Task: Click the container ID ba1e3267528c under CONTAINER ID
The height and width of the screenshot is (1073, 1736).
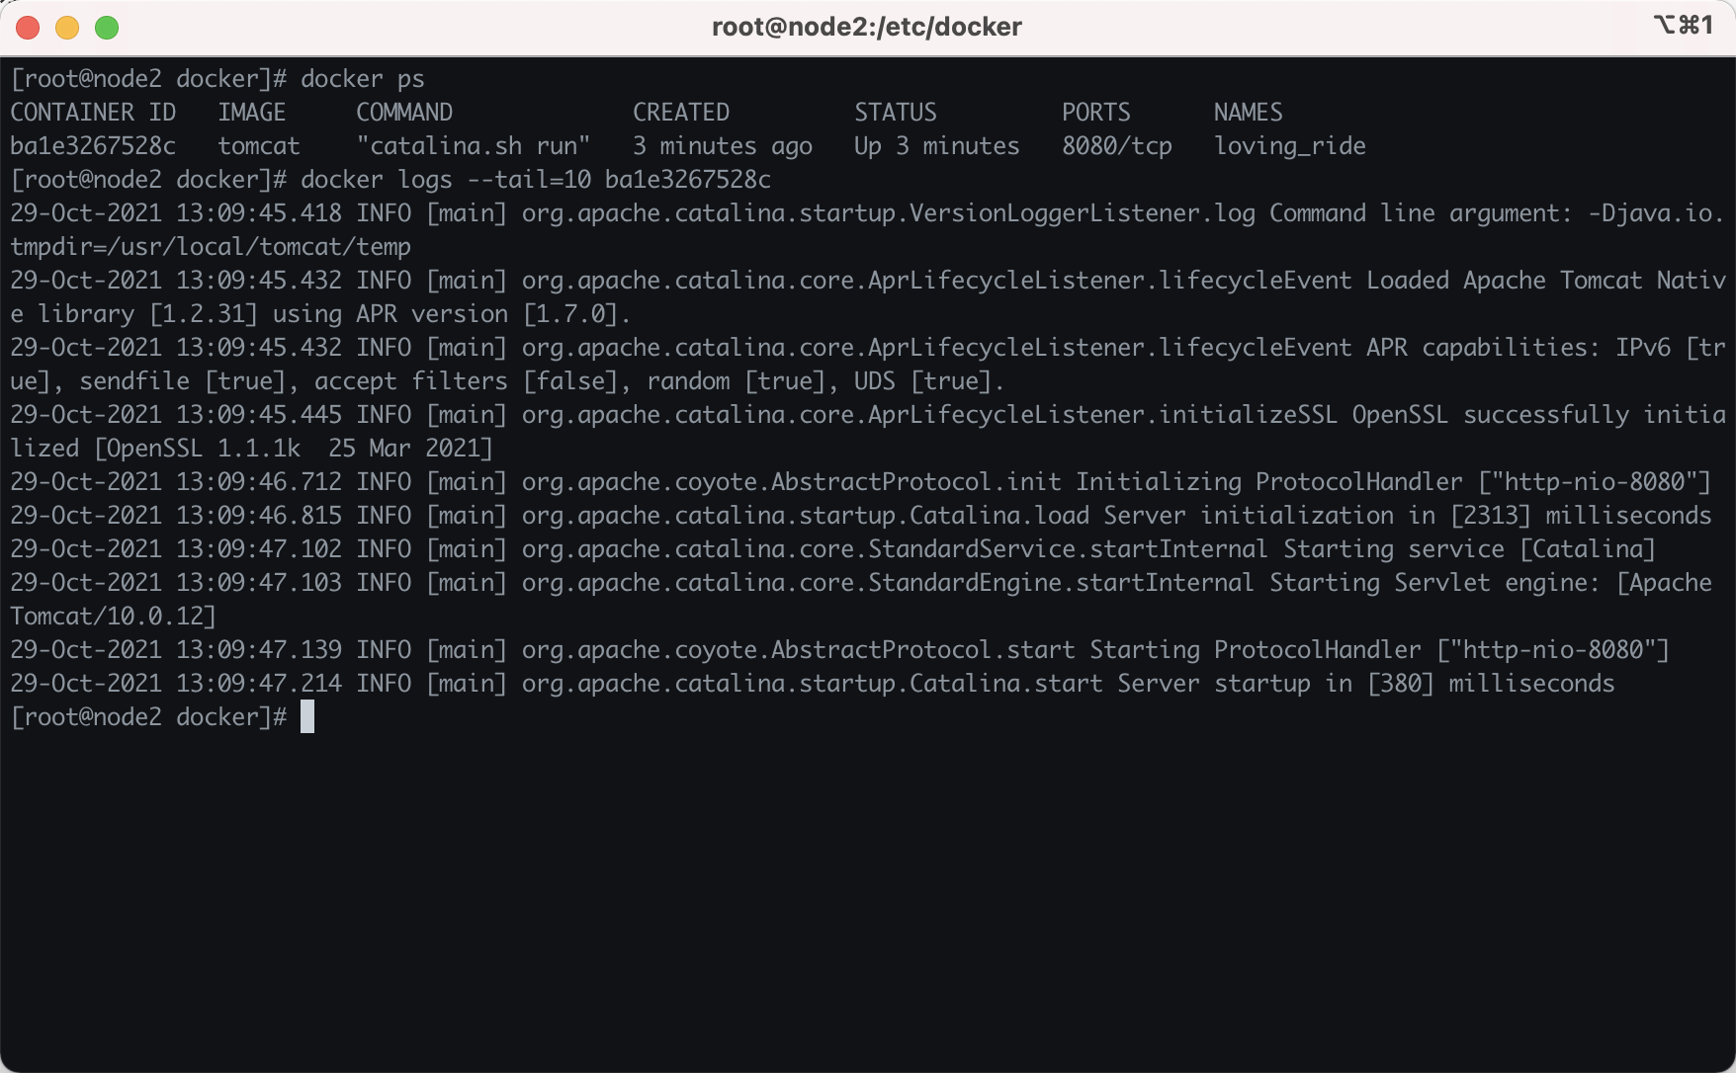Action: point(93,146)
